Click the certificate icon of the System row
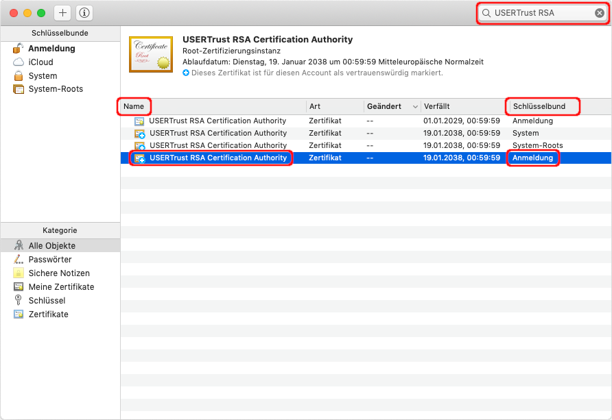612x420 pixels. point(139,134)
